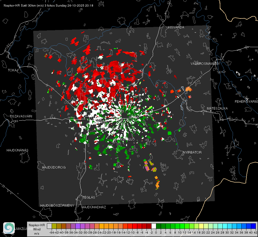
Task: Select the TÉGLÁS city label
Action: [89, 197]
